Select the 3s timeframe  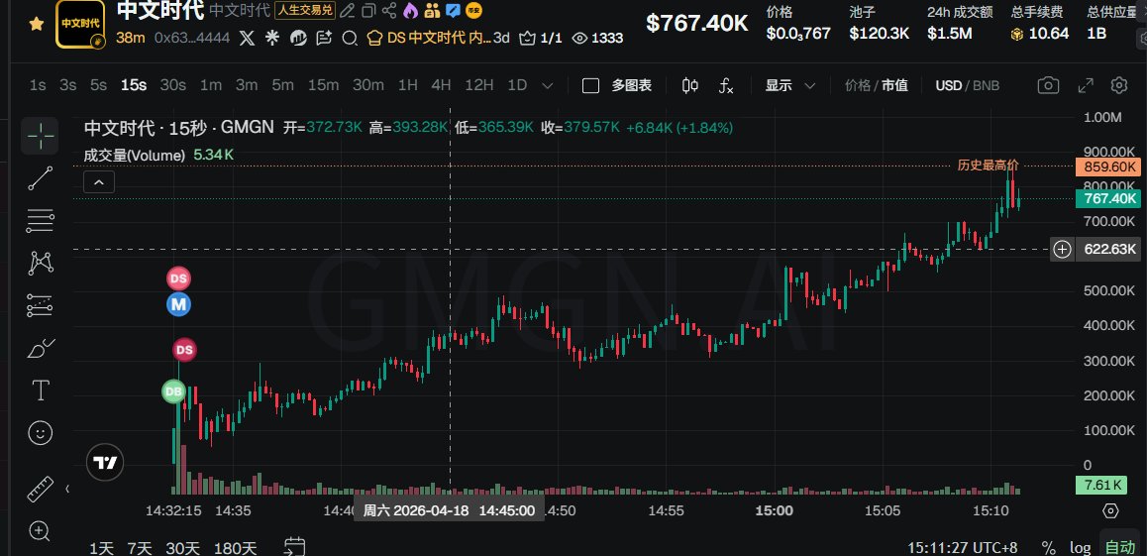tap(68, 85)
